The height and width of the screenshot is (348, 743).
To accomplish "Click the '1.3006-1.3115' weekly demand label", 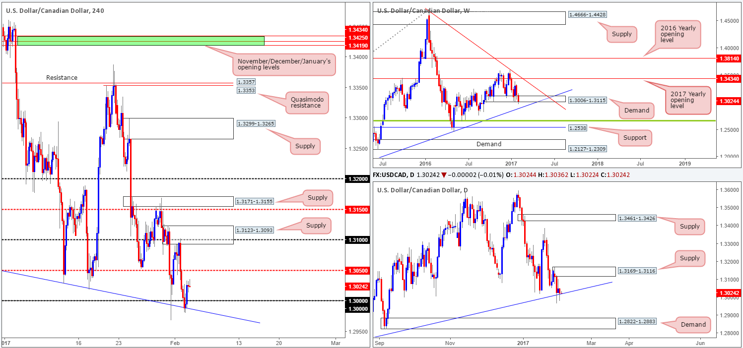I will [x=587, y=100].
